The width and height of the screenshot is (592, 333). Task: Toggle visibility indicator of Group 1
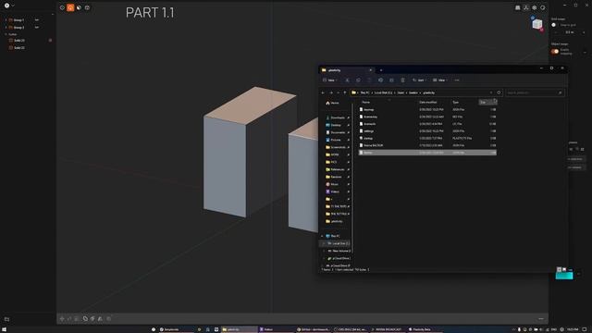click(37, 20)
